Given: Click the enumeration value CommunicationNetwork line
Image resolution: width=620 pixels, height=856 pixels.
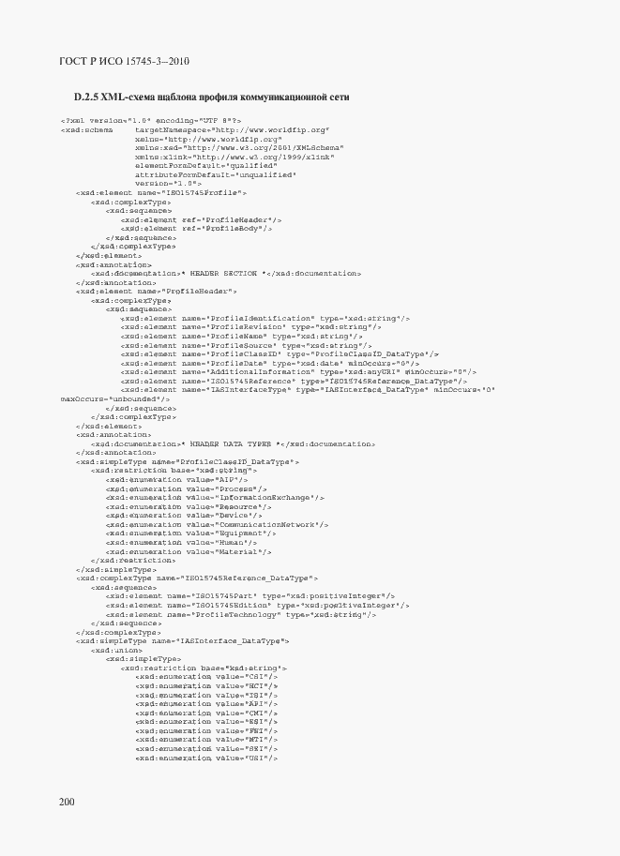Looking at the screenshot, I should (x=218, y=525).
